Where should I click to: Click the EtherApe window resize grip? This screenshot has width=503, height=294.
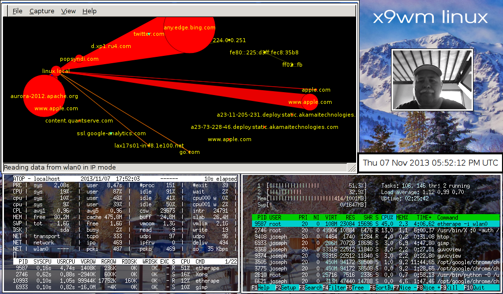coord(352,167)
